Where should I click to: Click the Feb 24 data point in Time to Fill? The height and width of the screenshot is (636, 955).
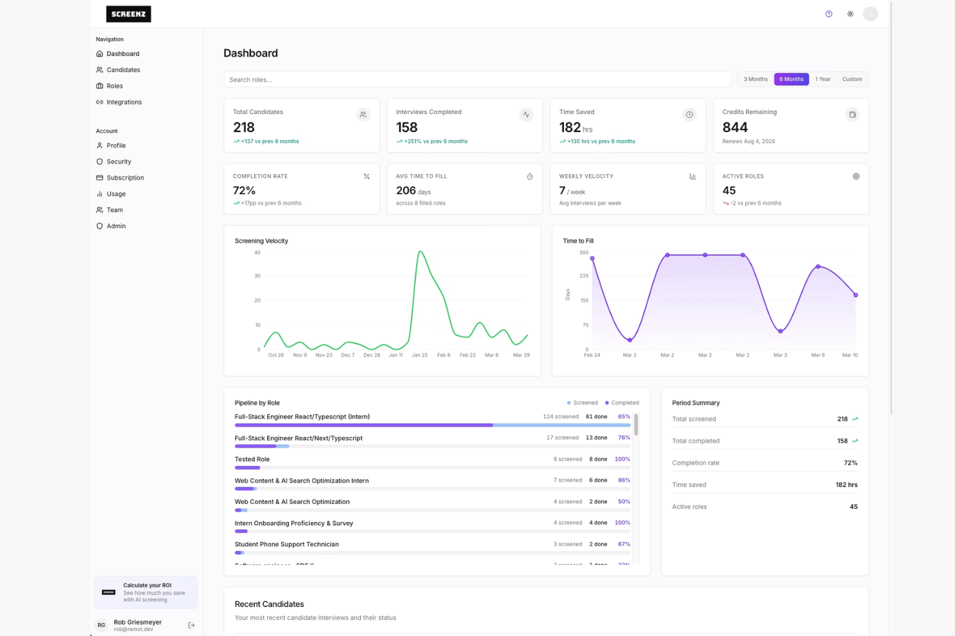tap(592, 258)
